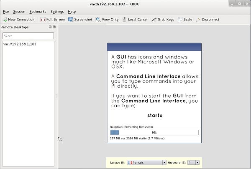Click the '237 MB sur 2384 MB écrite' text

click(128, 139)
